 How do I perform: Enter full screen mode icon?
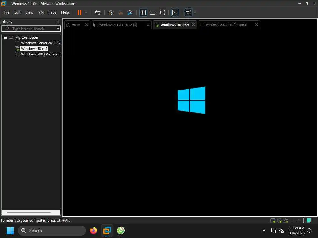161,12
